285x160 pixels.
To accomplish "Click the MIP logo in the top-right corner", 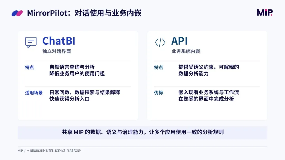I will pyautogui.click(x=265, y=13).
